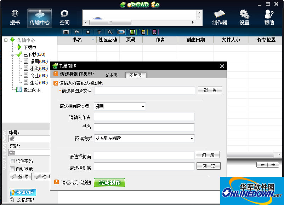This screenshot has width=284, height=205.
Task: Click 浏览 next to 请选择封面
Action: 208,155
